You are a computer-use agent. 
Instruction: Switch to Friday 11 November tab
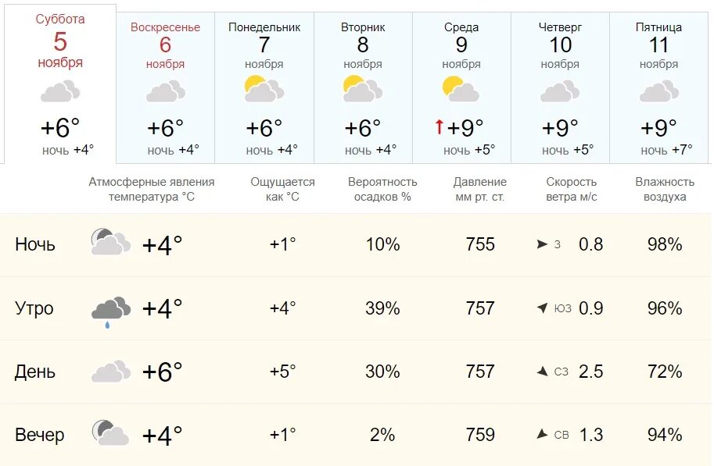click(x=659, y=87)
